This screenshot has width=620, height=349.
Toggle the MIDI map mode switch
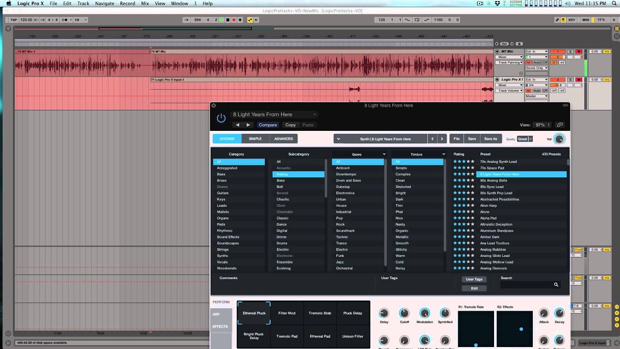coord(586,20)
